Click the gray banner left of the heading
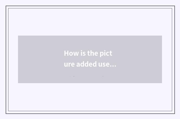The height and width of the screenshot is (119, 180). coord(41,59)
